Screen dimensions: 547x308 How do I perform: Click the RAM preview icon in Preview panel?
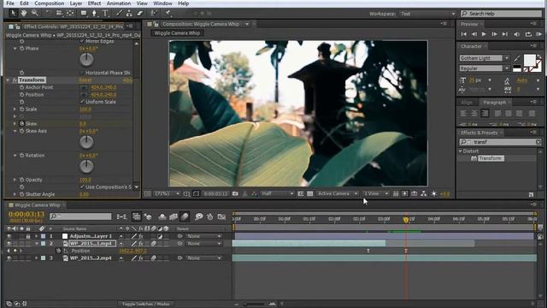tap(538, 34)
